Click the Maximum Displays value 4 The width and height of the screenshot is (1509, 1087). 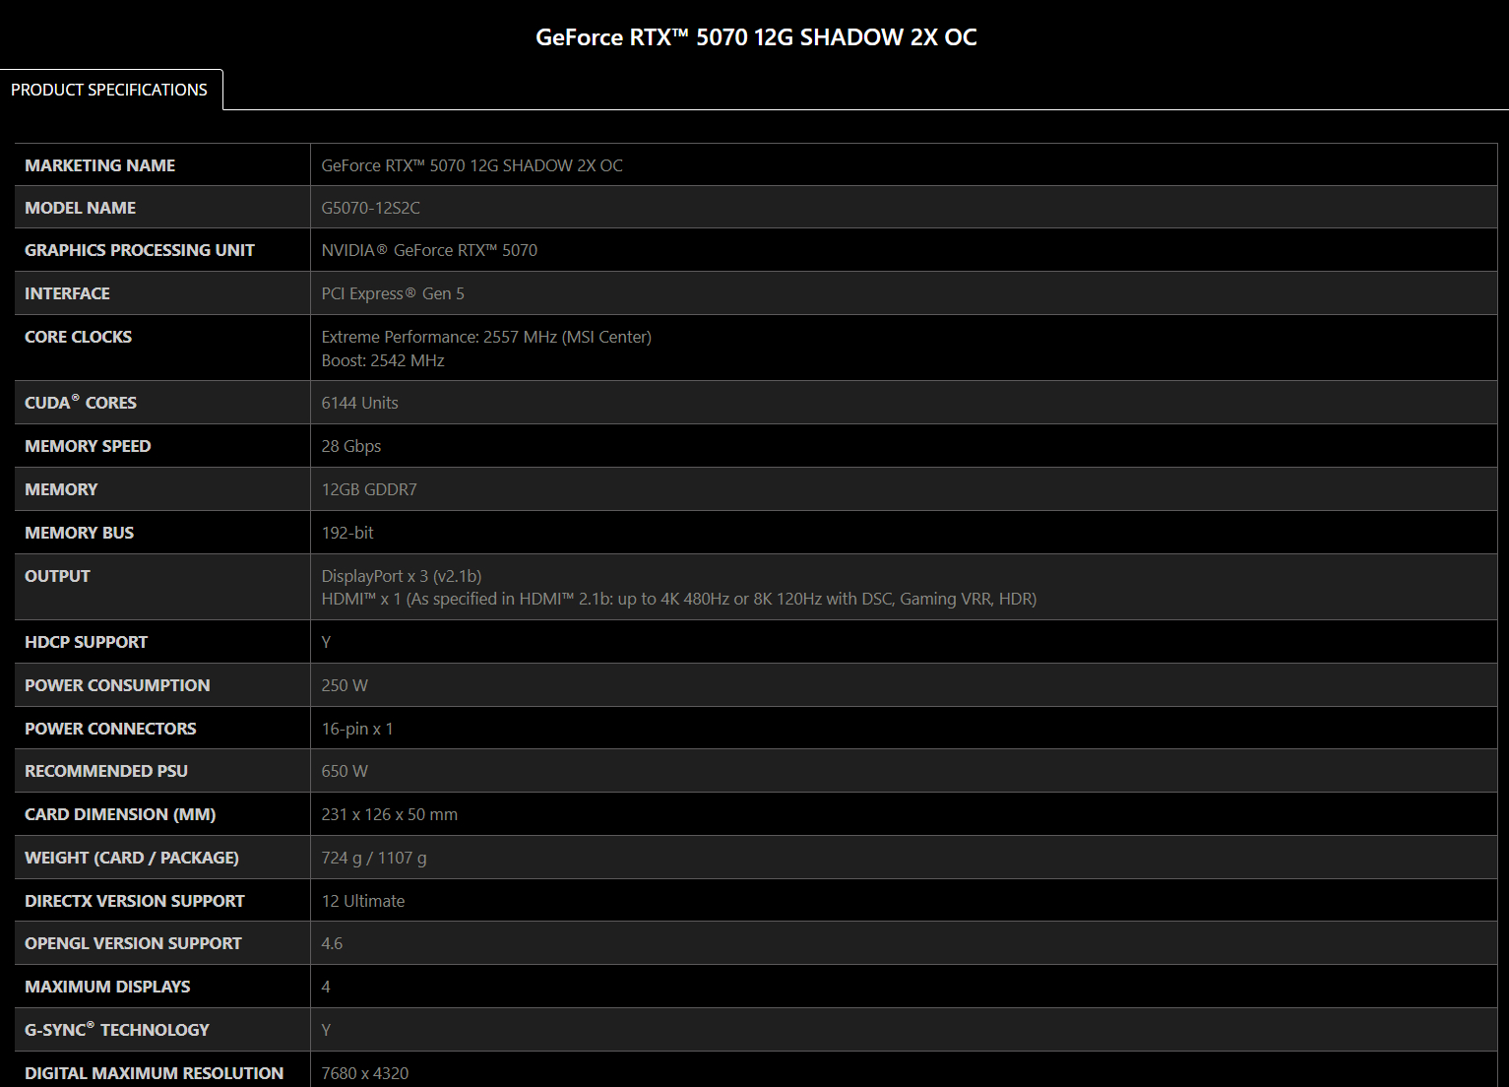click(326, 987)
